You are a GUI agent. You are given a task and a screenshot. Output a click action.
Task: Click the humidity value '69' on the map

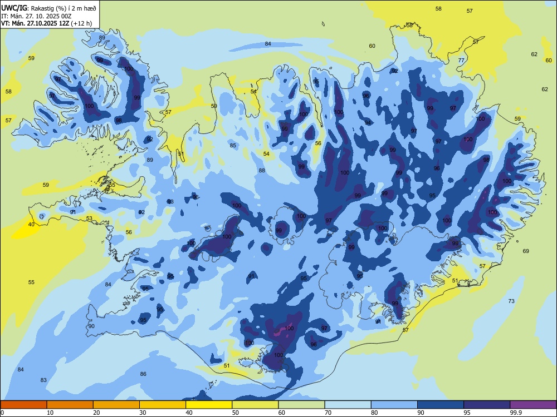[526, 251]
